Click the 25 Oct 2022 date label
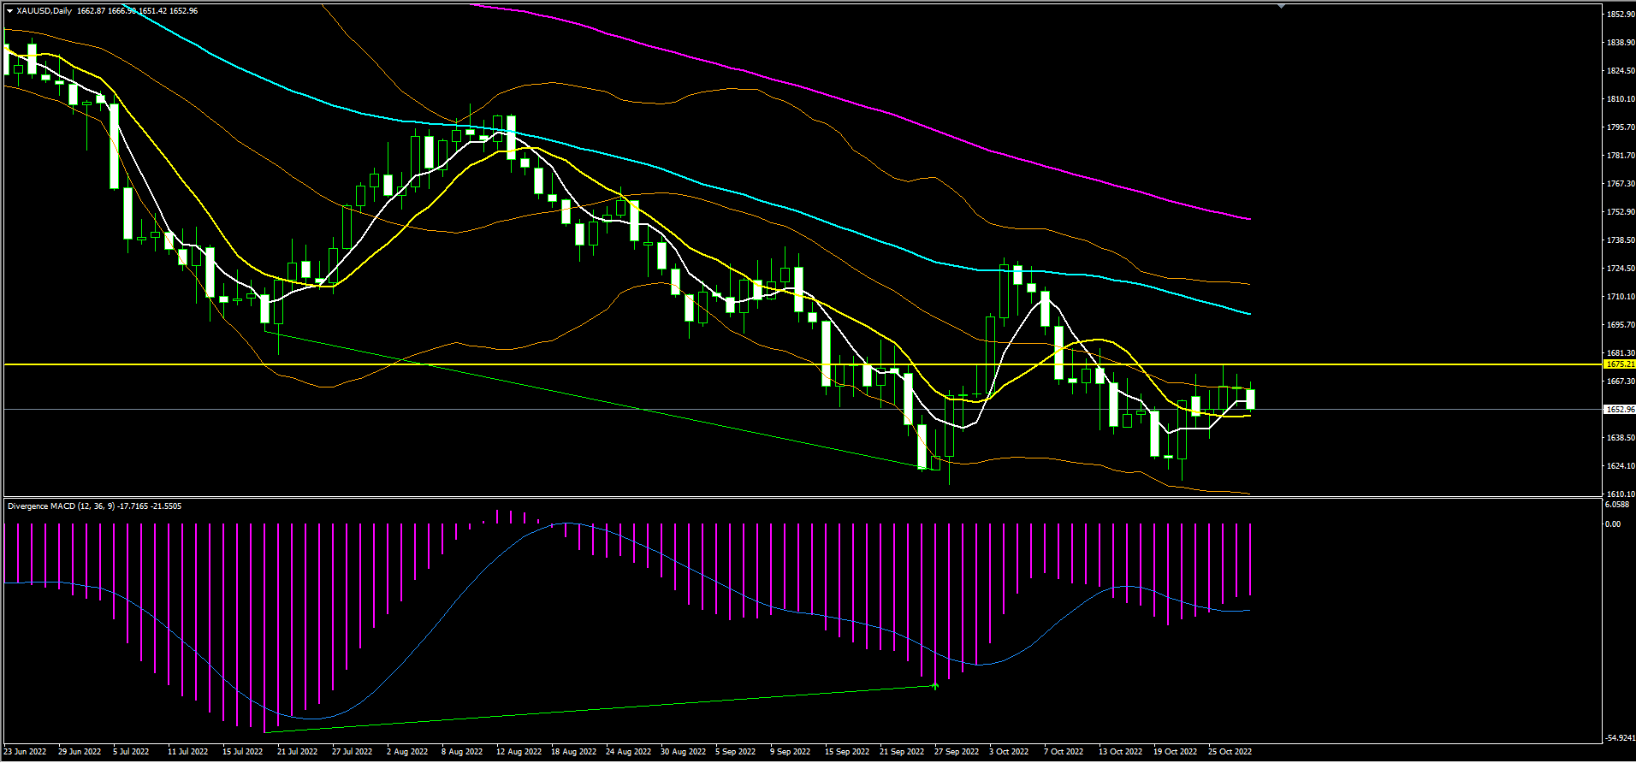This screenshot has width=1636, height=763. (x=1230, y=752)
